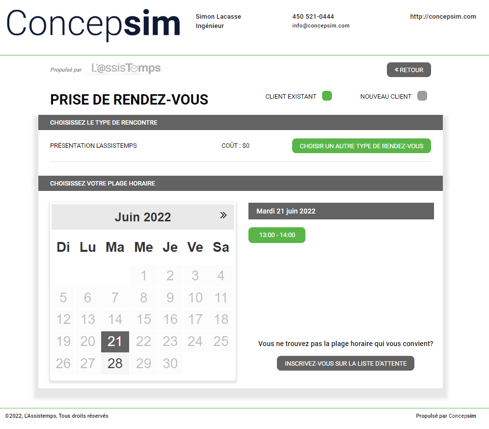Open the concepsim.com website link
This screenshot has height=429, width=489.
pyautogui.click(x=443, y=17)
